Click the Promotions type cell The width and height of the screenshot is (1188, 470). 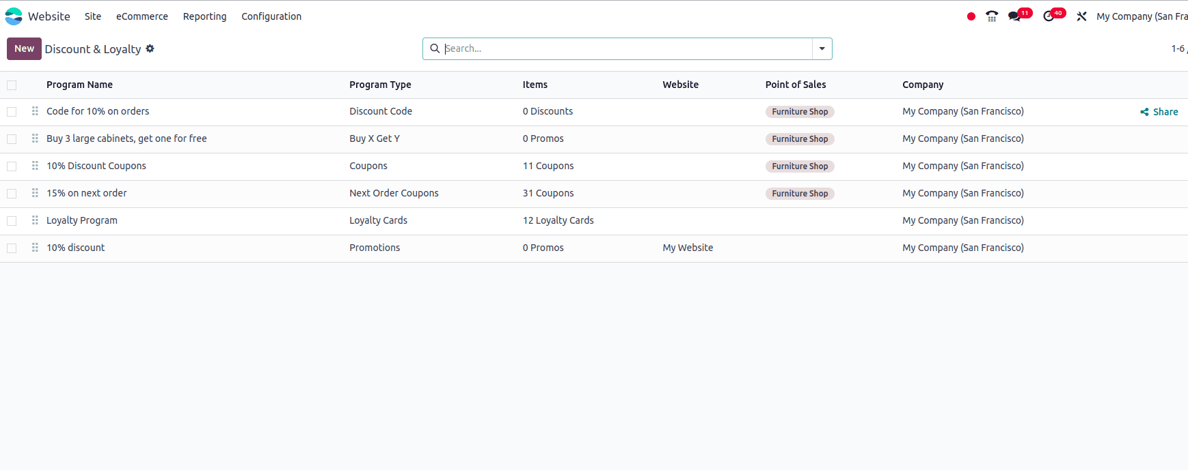pyautogui.click(x=375, y=248)
